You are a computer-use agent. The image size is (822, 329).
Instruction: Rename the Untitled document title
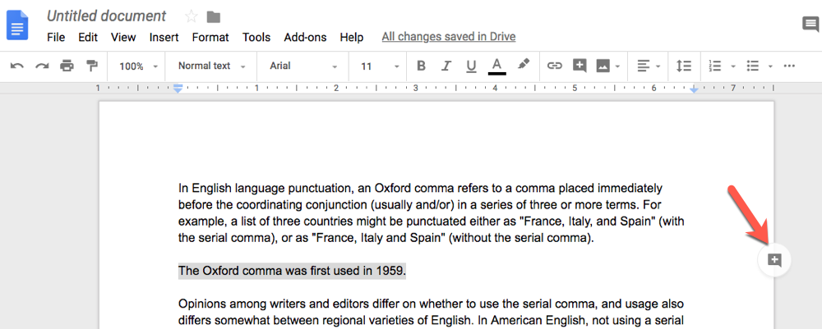point(106,16)
